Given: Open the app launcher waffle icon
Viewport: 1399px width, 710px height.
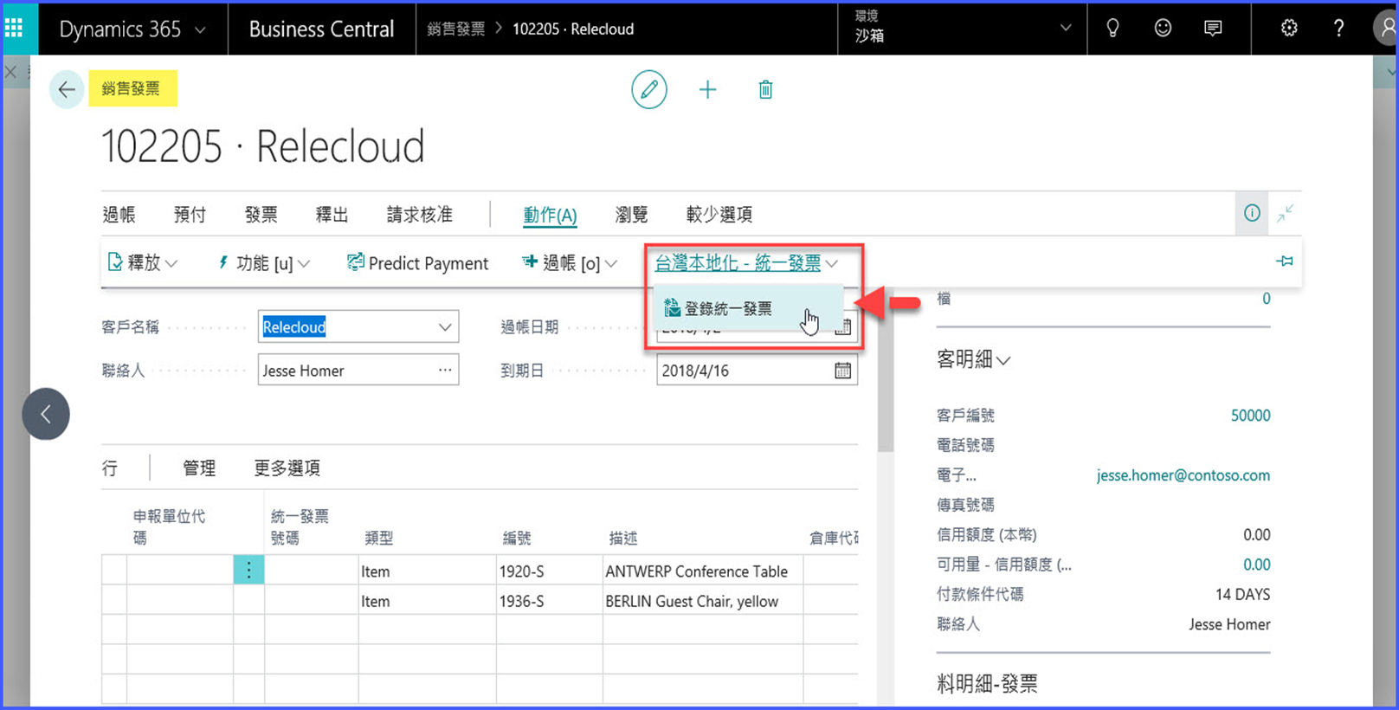Looking at the screenshot, I should (14, 29).
